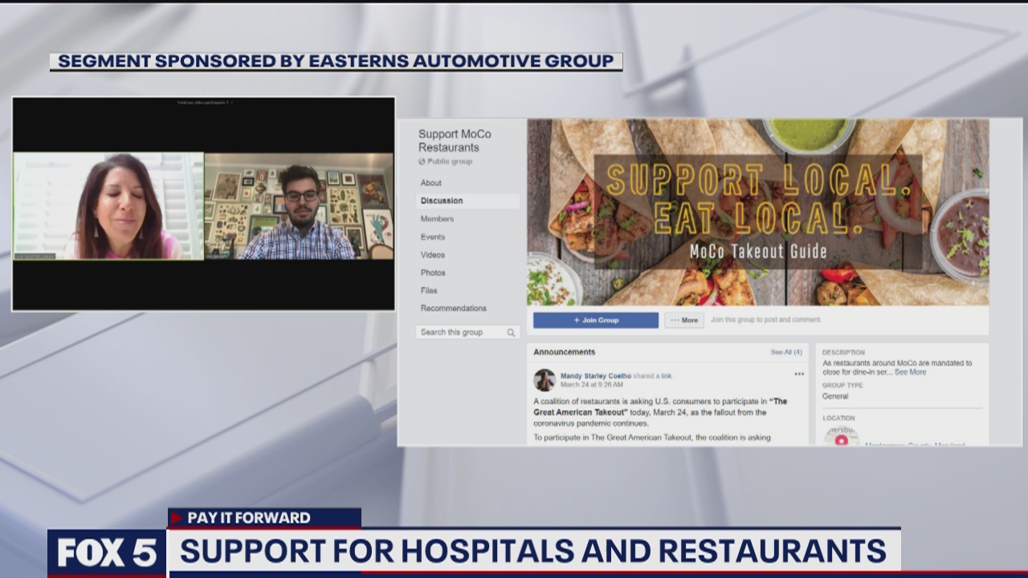The height and width of the screenshot is (578, 1028).
Task: Open the ellipsis options on Mandy's post
Action: pos(799,373)
